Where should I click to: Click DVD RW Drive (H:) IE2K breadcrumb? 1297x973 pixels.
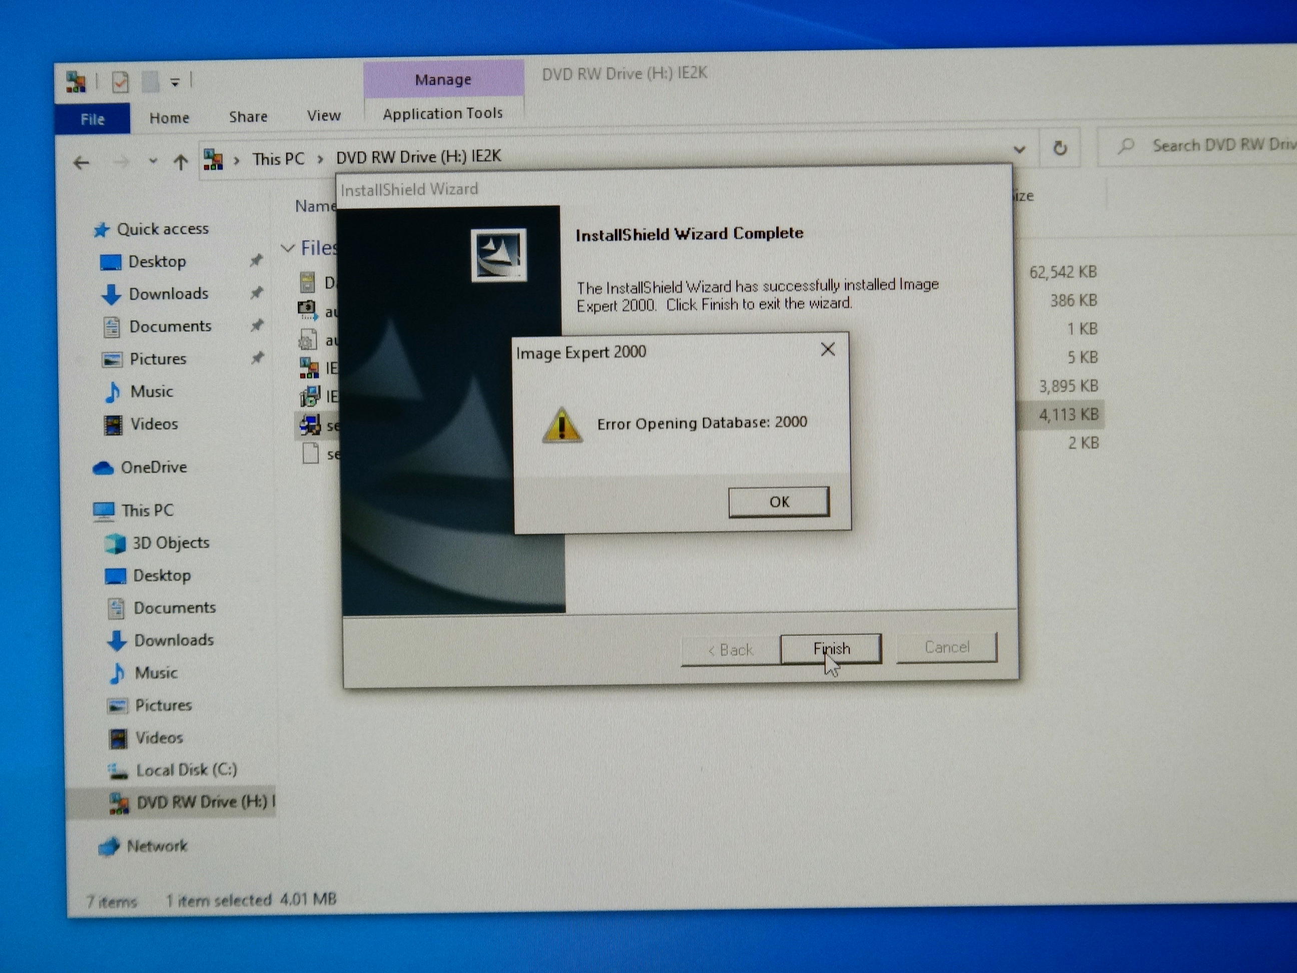point(418,157)
